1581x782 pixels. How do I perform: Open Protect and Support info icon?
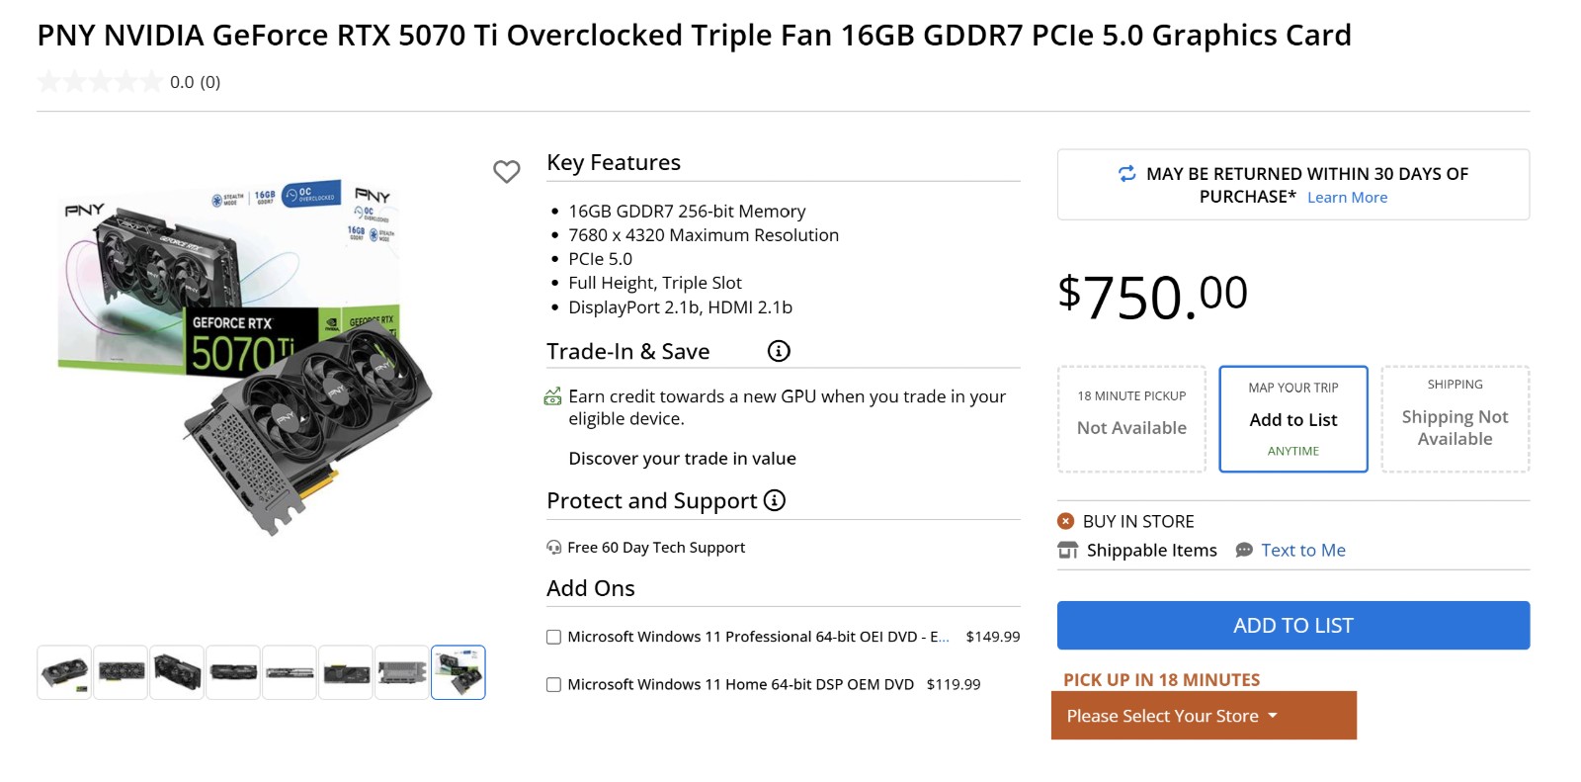pos(775,500)
